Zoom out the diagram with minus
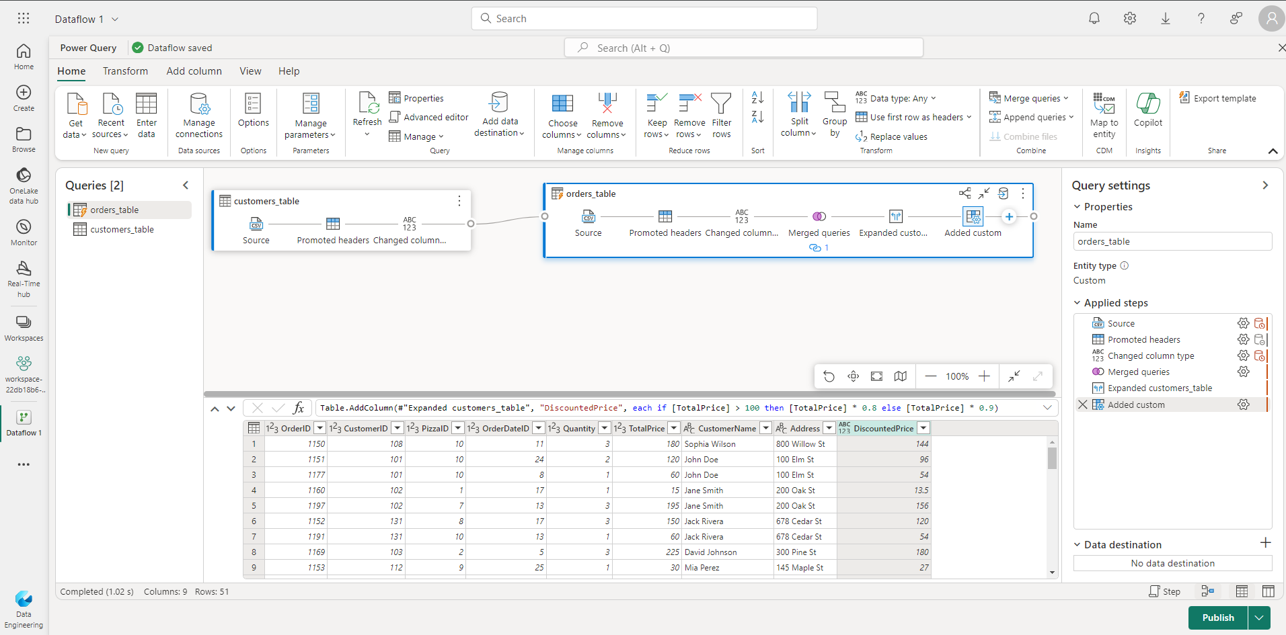The height and width of the screenshot is (635, 1286). click(931, 376)
